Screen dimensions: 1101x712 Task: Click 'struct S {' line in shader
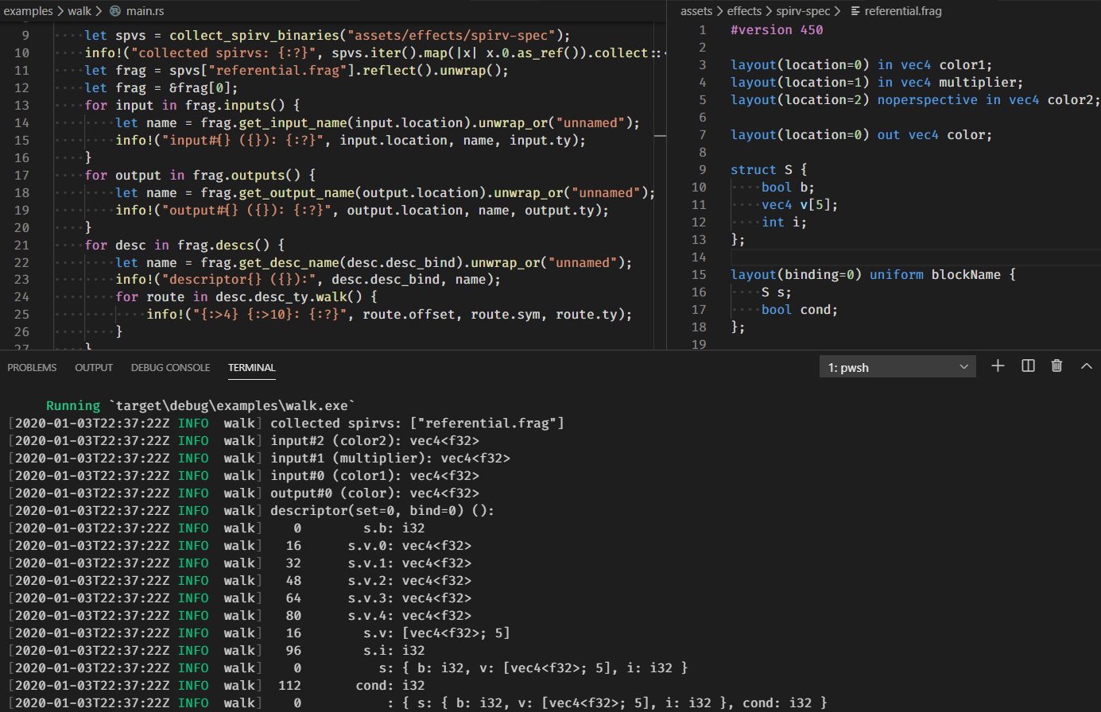click(x=769, y=169)
